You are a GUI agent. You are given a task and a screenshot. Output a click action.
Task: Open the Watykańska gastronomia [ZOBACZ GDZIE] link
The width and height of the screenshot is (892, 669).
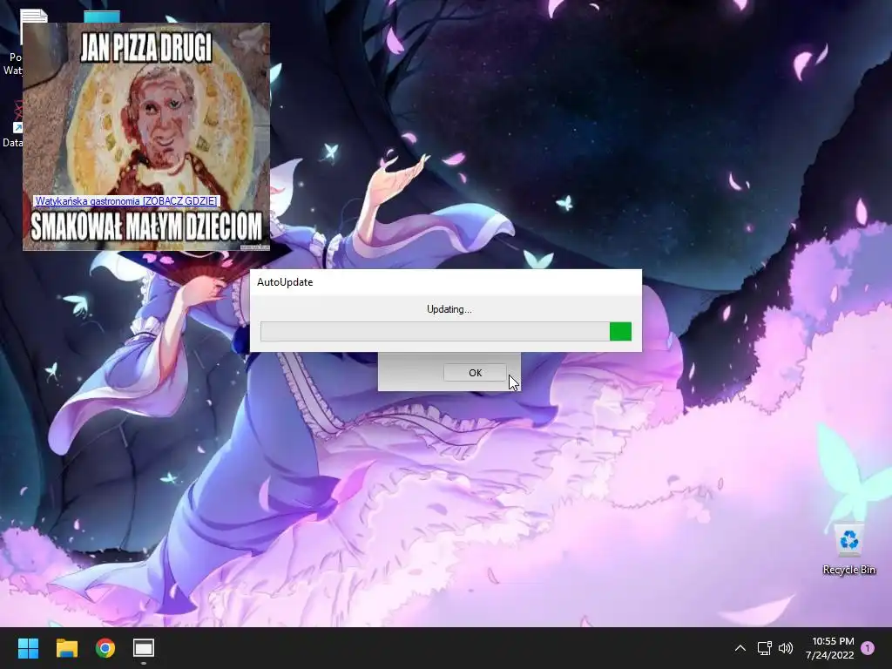click(125, 201)
